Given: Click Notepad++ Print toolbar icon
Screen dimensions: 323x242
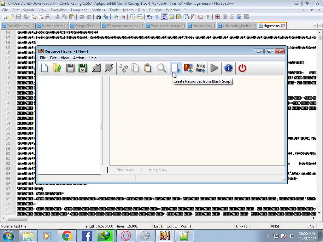Looking at the screenshot, I should [48, 17].
